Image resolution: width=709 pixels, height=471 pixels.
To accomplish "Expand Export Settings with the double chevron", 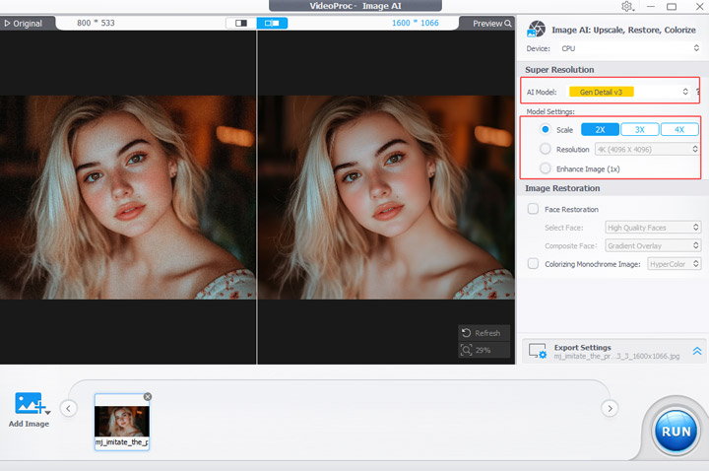I will 697,351.
